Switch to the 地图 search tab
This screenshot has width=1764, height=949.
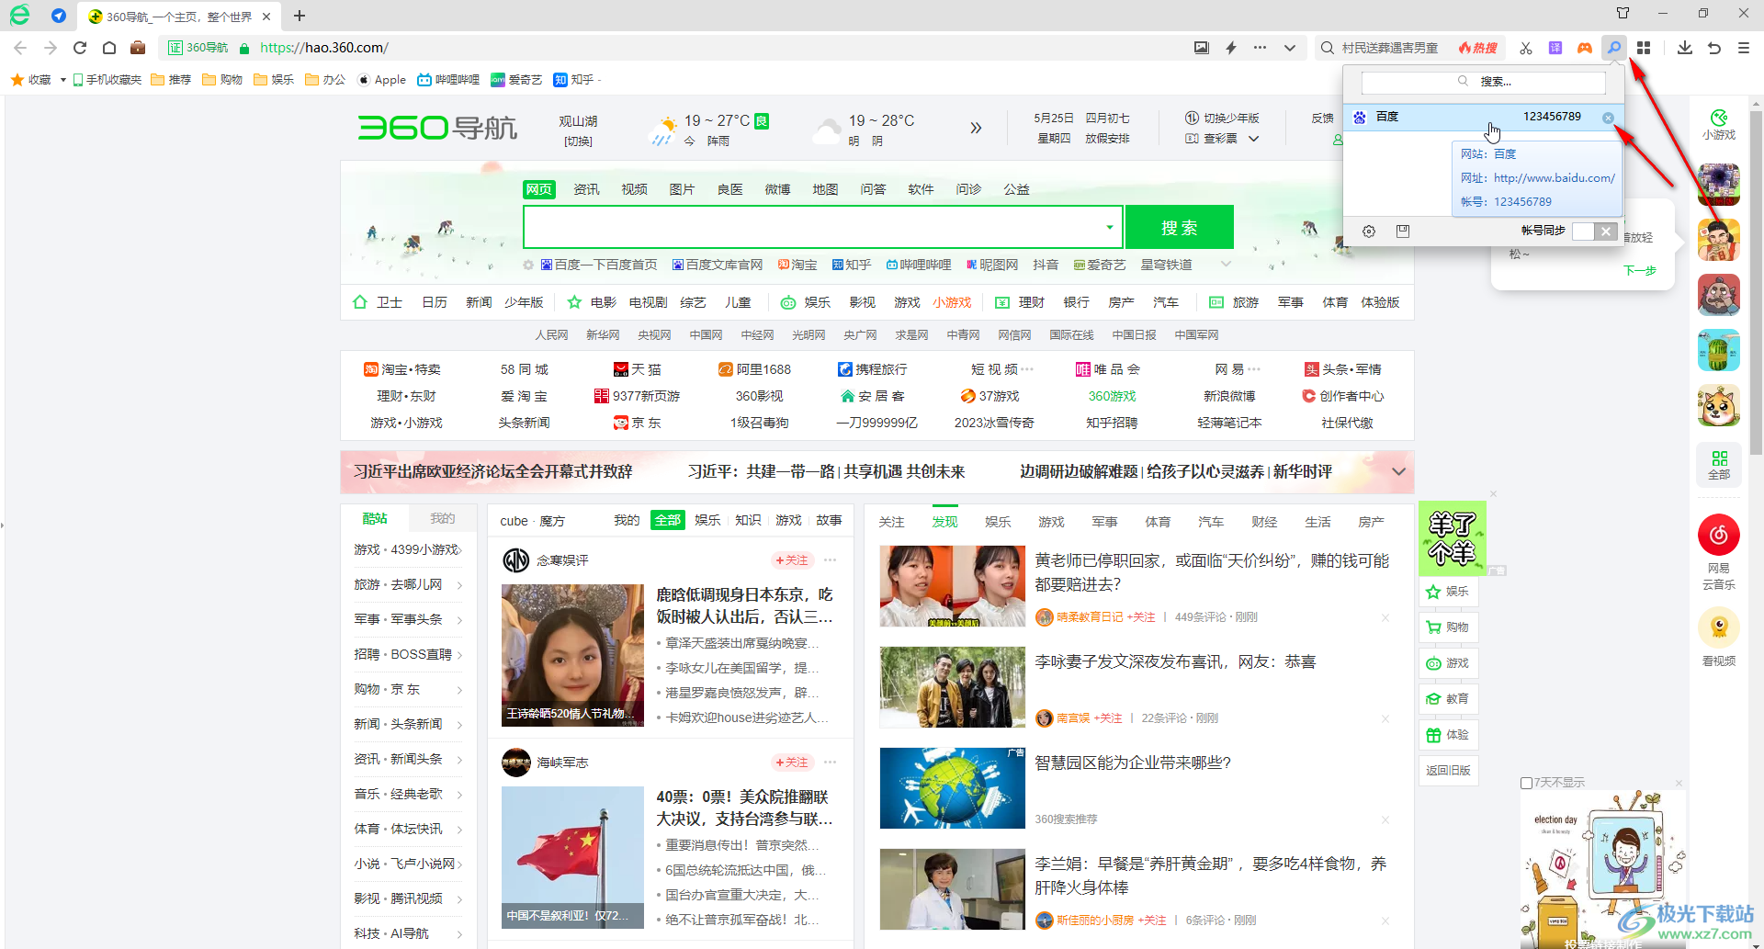coord(825,189)
